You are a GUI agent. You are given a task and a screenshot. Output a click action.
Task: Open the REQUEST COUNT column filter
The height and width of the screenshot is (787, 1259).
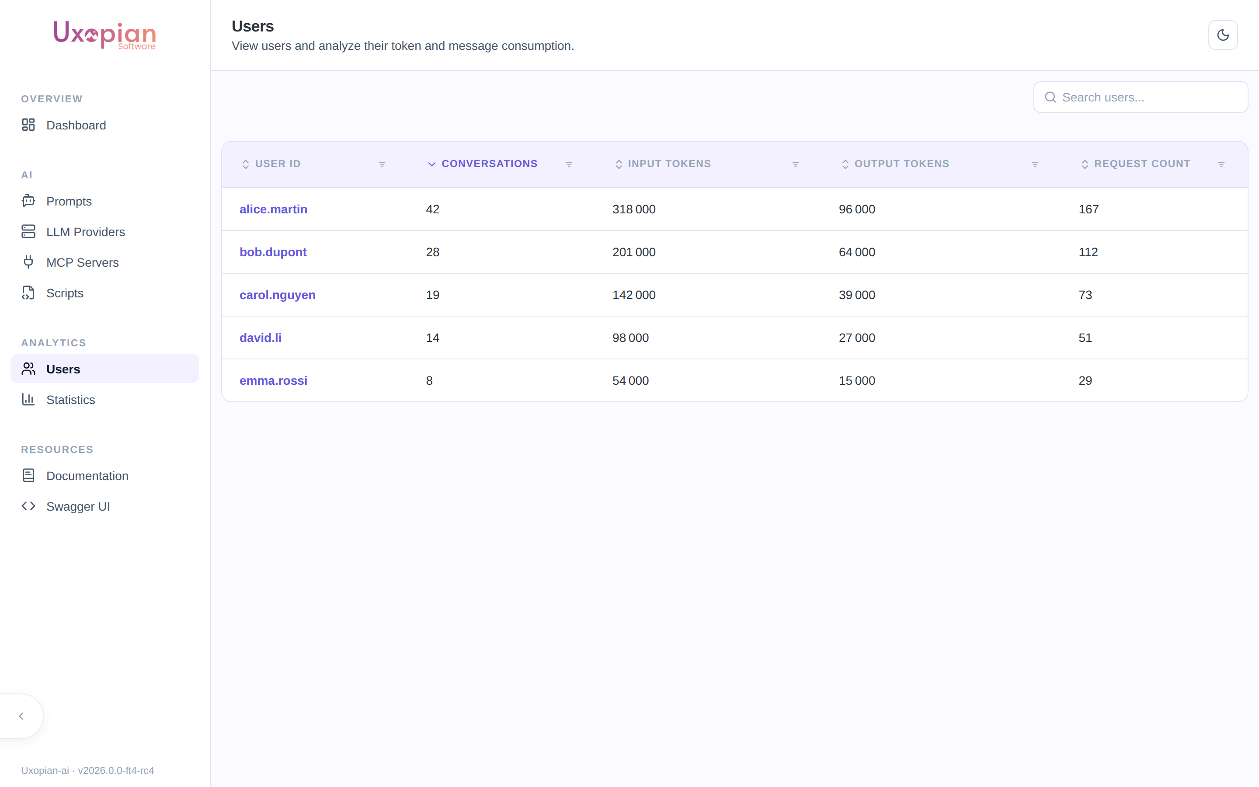pyautogui.click(x=1221, y=164)
